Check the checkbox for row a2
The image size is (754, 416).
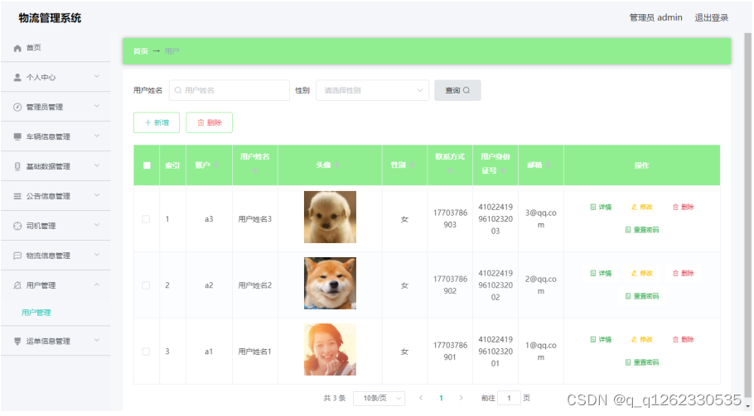pyautogui.click(x=146, y=285)
